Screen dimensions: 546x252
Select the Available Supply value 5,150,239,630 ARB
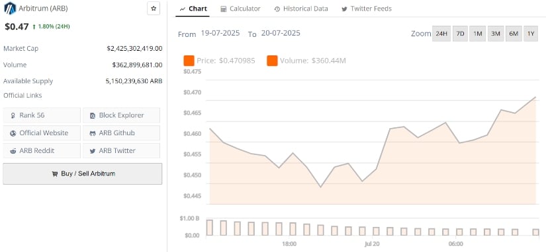134,81
